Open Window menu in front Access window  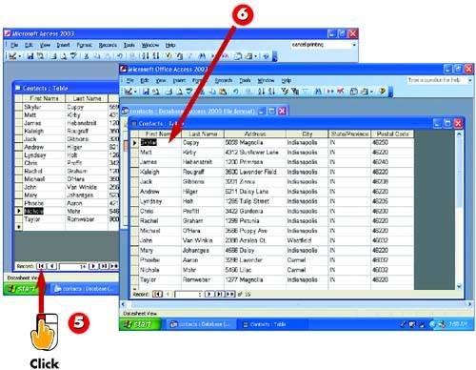(x=266, y=80)
